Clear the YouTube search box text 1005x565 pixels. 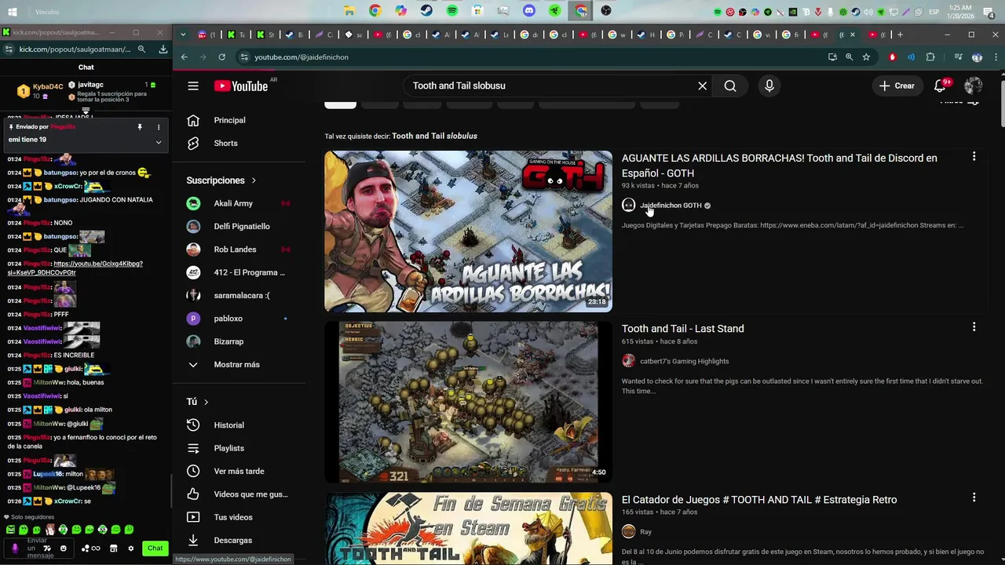(x=702, y=86)
